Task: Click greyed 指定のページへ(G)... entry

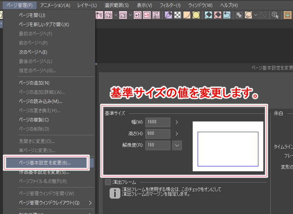Action: click(50, 71)
